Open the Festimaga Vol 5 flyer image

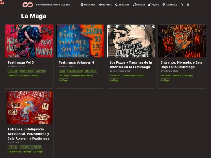[x=29, y=41]
